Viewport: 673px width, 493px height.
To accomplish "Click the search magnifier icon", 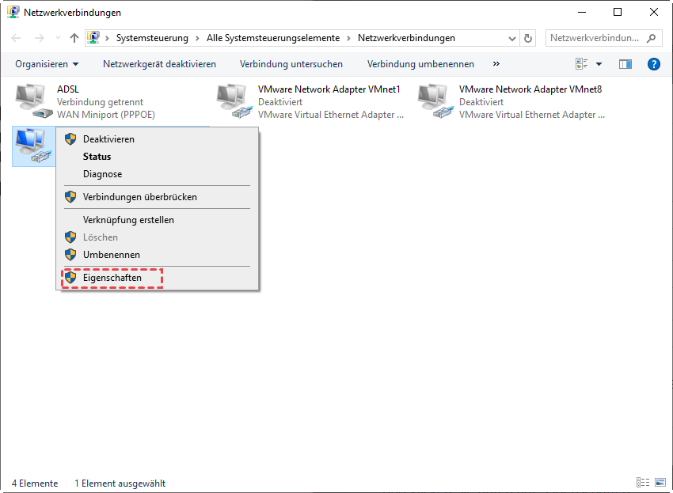I will pos(651,38).
